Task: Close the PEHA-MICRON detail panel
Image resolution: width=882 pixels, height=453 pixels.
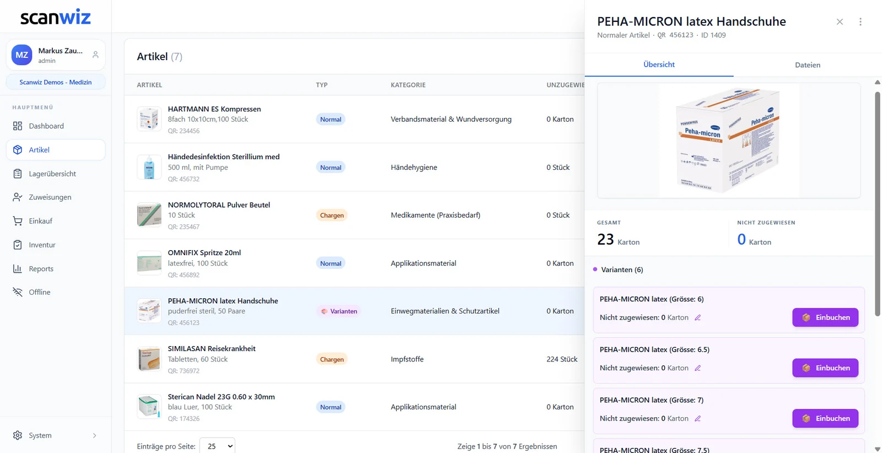Action: 840,22
